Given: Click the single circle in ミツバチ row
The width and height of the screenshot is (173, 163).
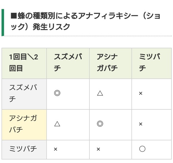Looking at the screenshot, I should click(x=142, y=149).
